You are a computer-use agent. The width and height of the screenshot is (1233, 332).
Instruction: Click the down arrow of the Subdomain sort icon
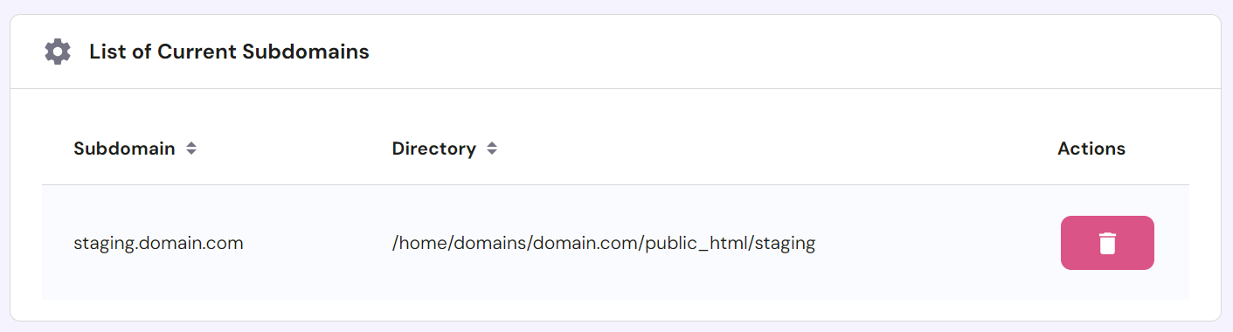[x=191, y=153]
